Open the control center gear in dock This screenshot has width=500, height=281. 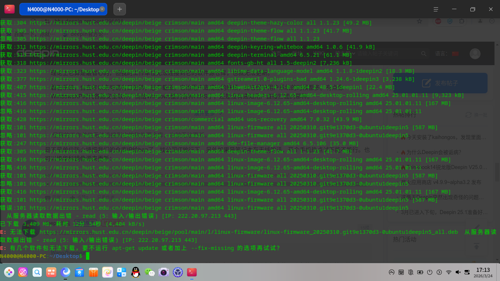point(178,272)
